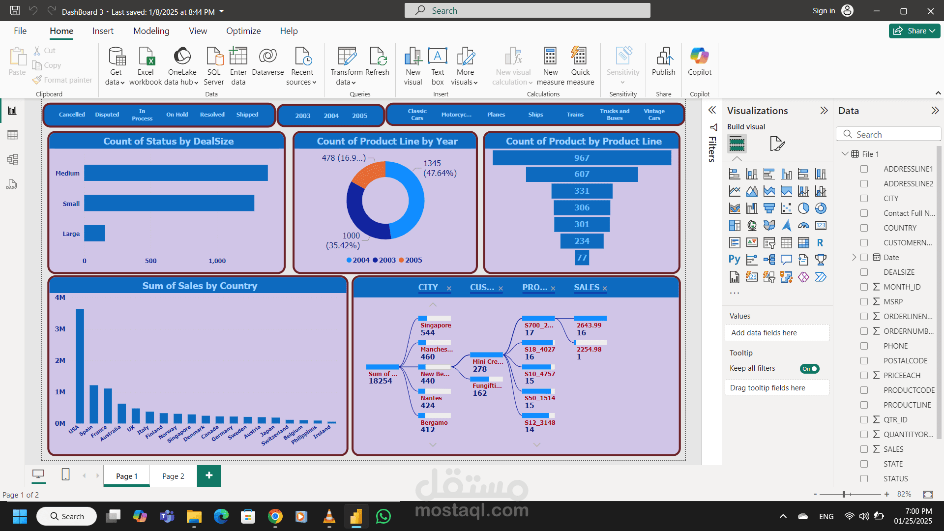Switch to Model view in sidebar
The width and height of the screenshot is (944, 531).
click(x=12, y=159)
